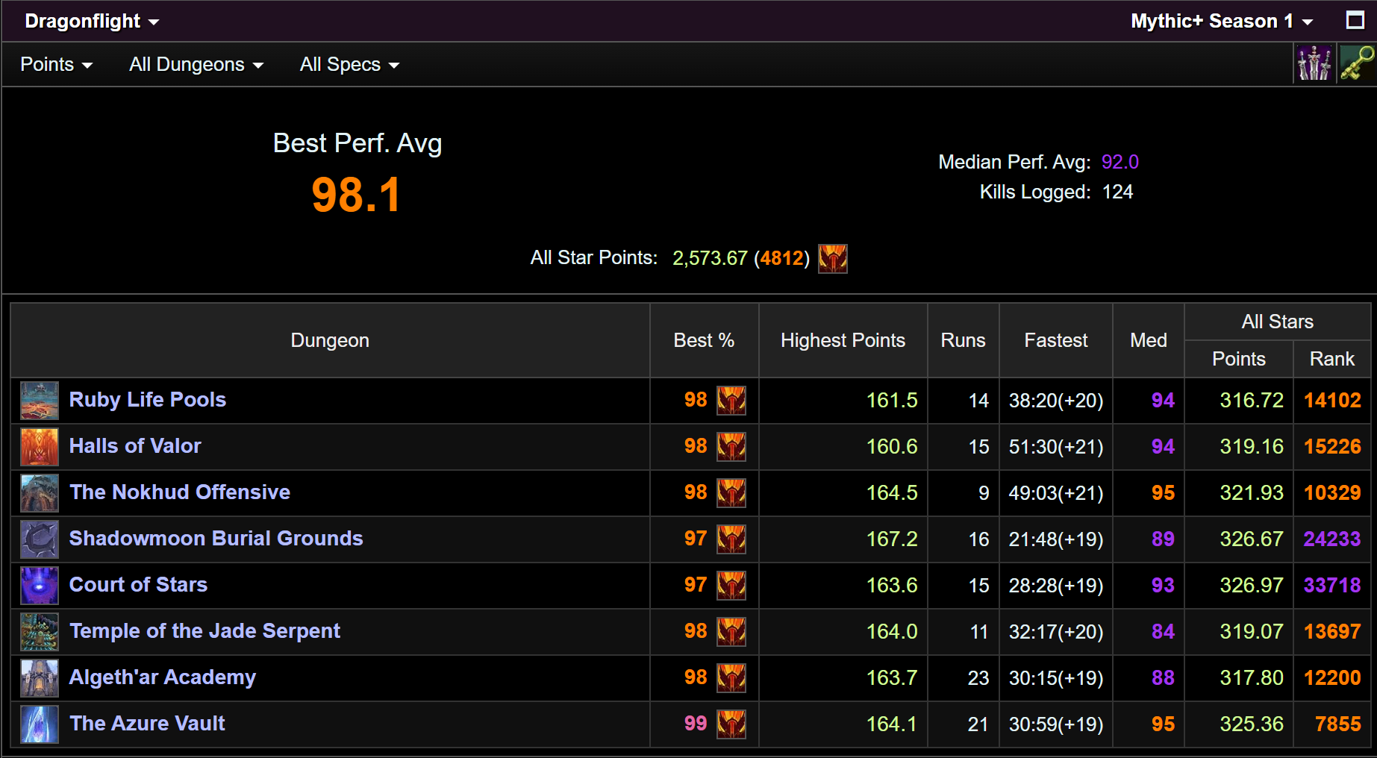Click fastest time 38:20(+20) for Ruby Life Pools
Image resolution: width=1377 pixels, height=758 pixels.
(x=1056, y=400)
